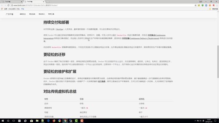
Task: Click the page vertical scrollbar thumb
Action: click(218, 61)
